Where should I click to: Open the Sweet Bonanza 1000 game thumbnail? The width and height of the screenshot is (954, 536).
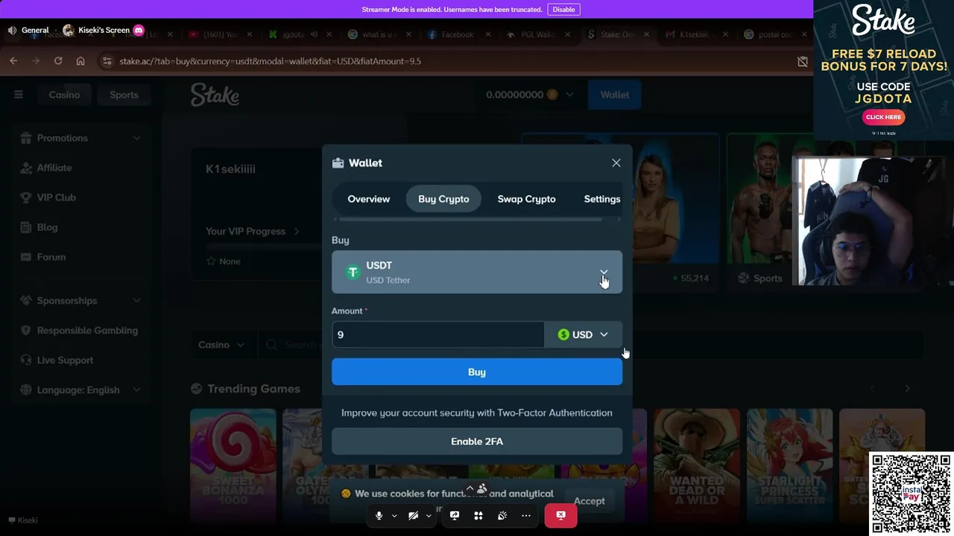233,465
